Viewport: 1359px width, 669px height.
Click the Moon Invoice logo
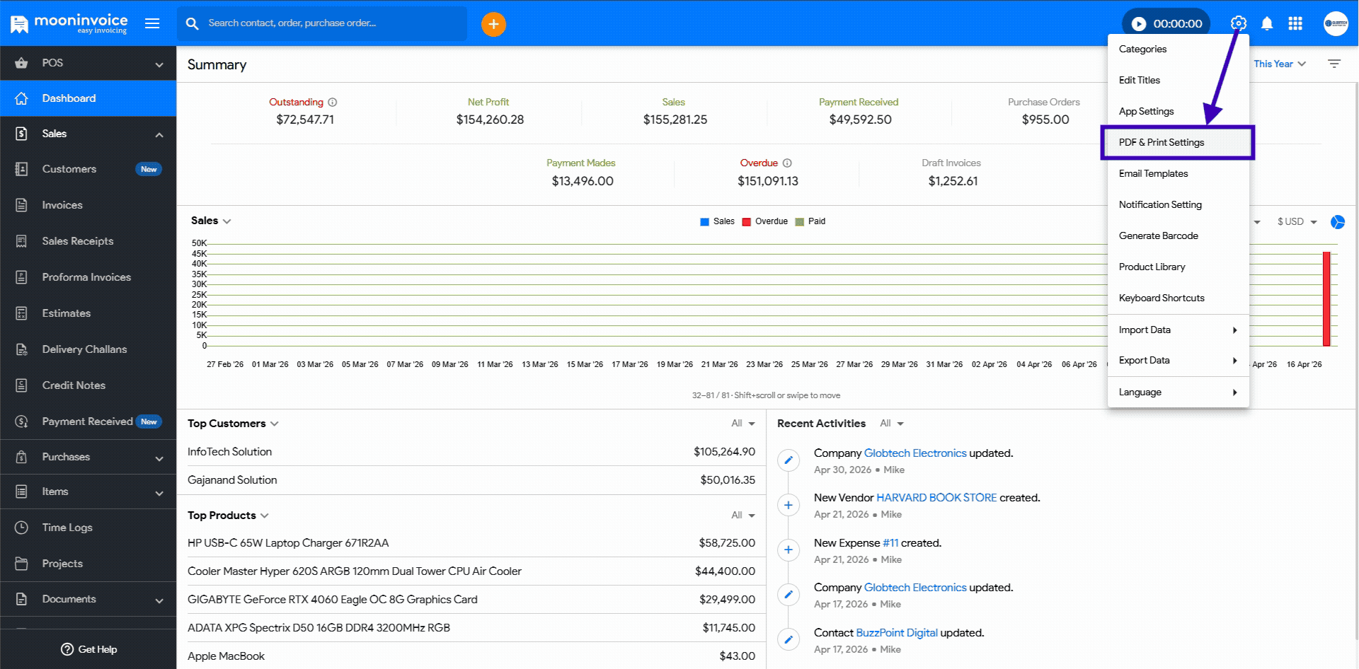tap(69, 23)
